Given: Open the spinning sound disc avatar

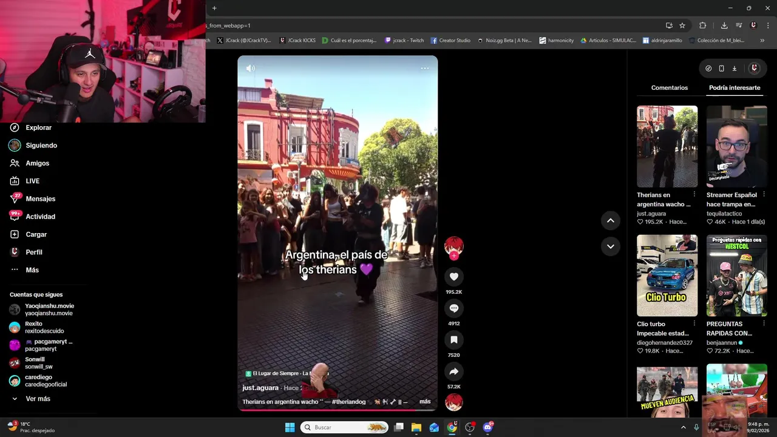Looking at the screenshot, I should (453, 402).
